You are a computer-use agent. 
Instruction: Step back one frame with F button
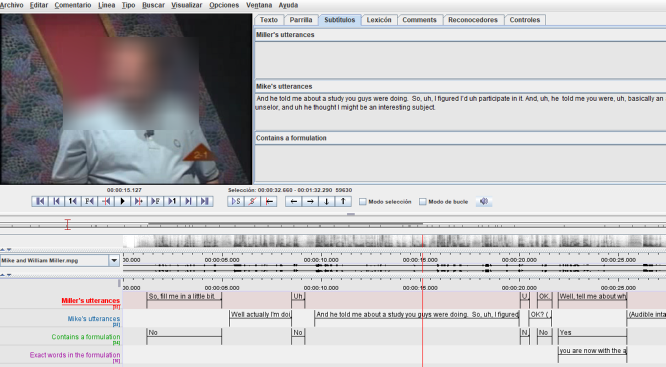pyautogui.click(x=89, y=202)
